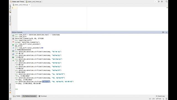
Task: Click the inspector icon in status bar
Action: pyautogui.click(x=166, y=99)
